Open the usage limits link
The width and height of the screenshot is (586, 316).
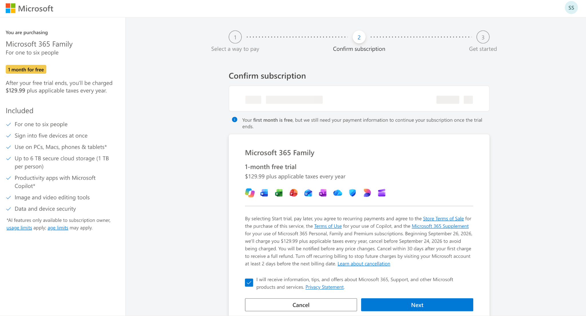[x=19, y=228]
